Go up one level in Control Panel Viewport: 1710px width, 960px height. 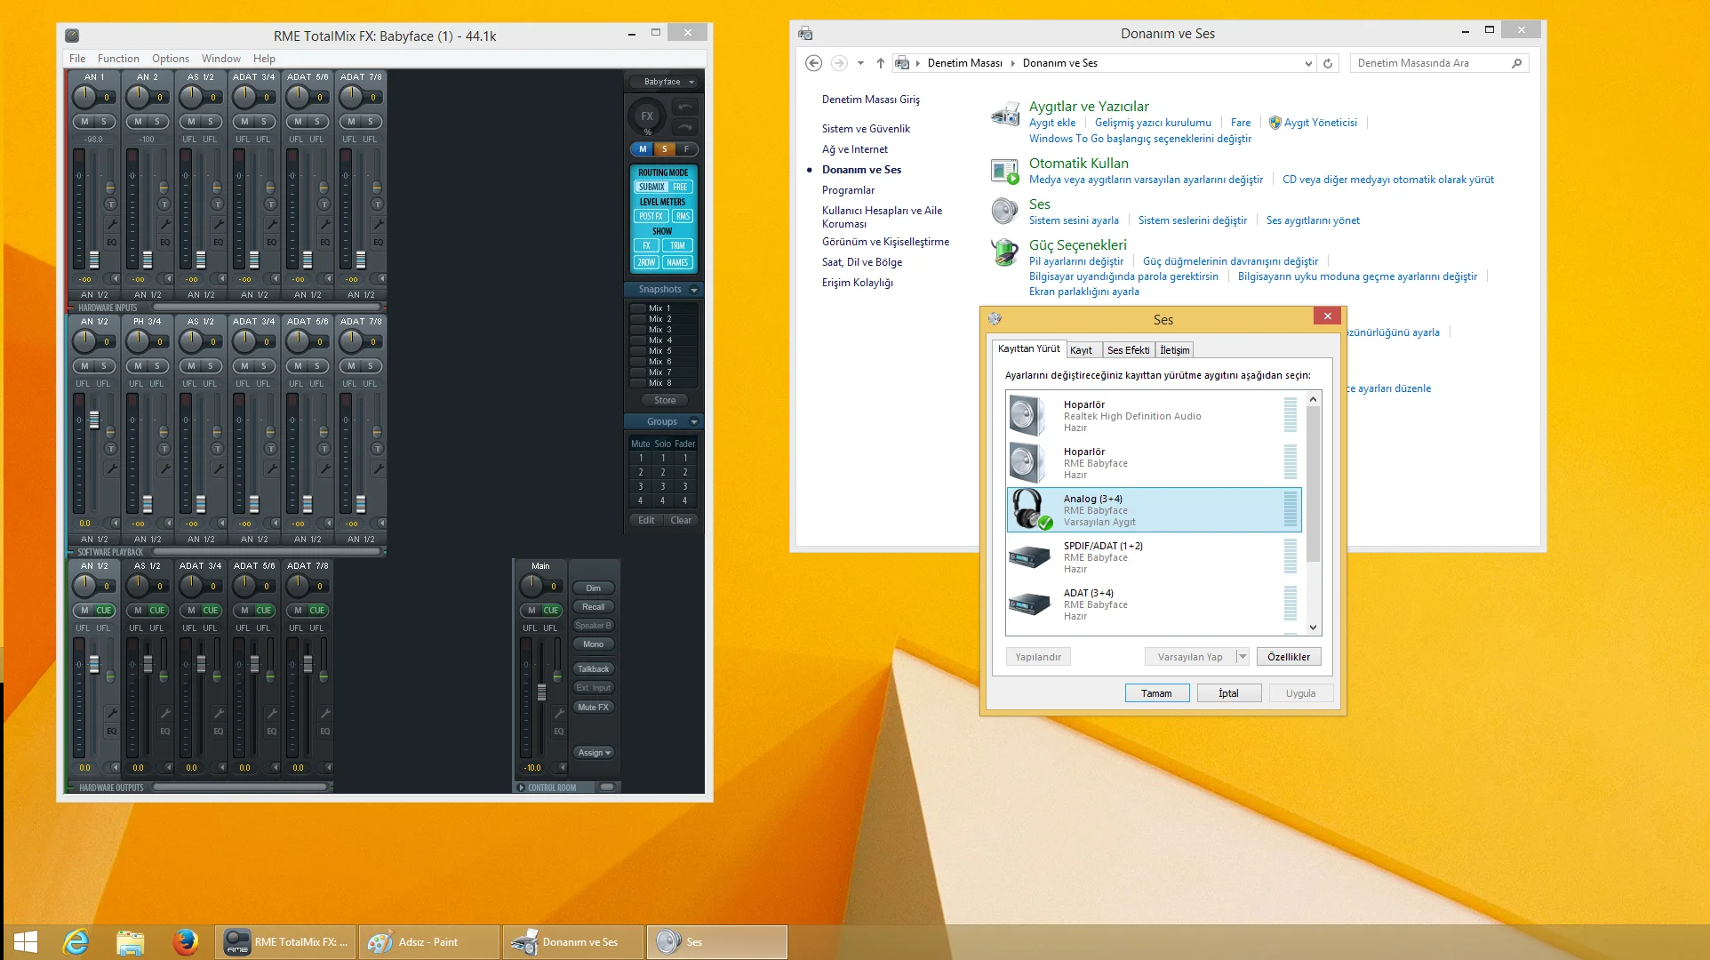[x=880, y=63]
